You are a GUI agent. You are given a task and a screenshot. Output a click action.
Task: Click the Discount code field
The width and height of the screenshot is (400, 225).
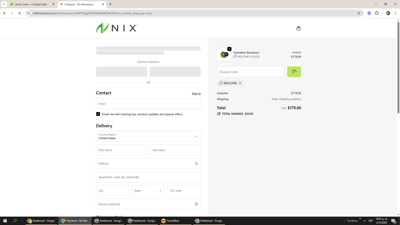[251, 72]
